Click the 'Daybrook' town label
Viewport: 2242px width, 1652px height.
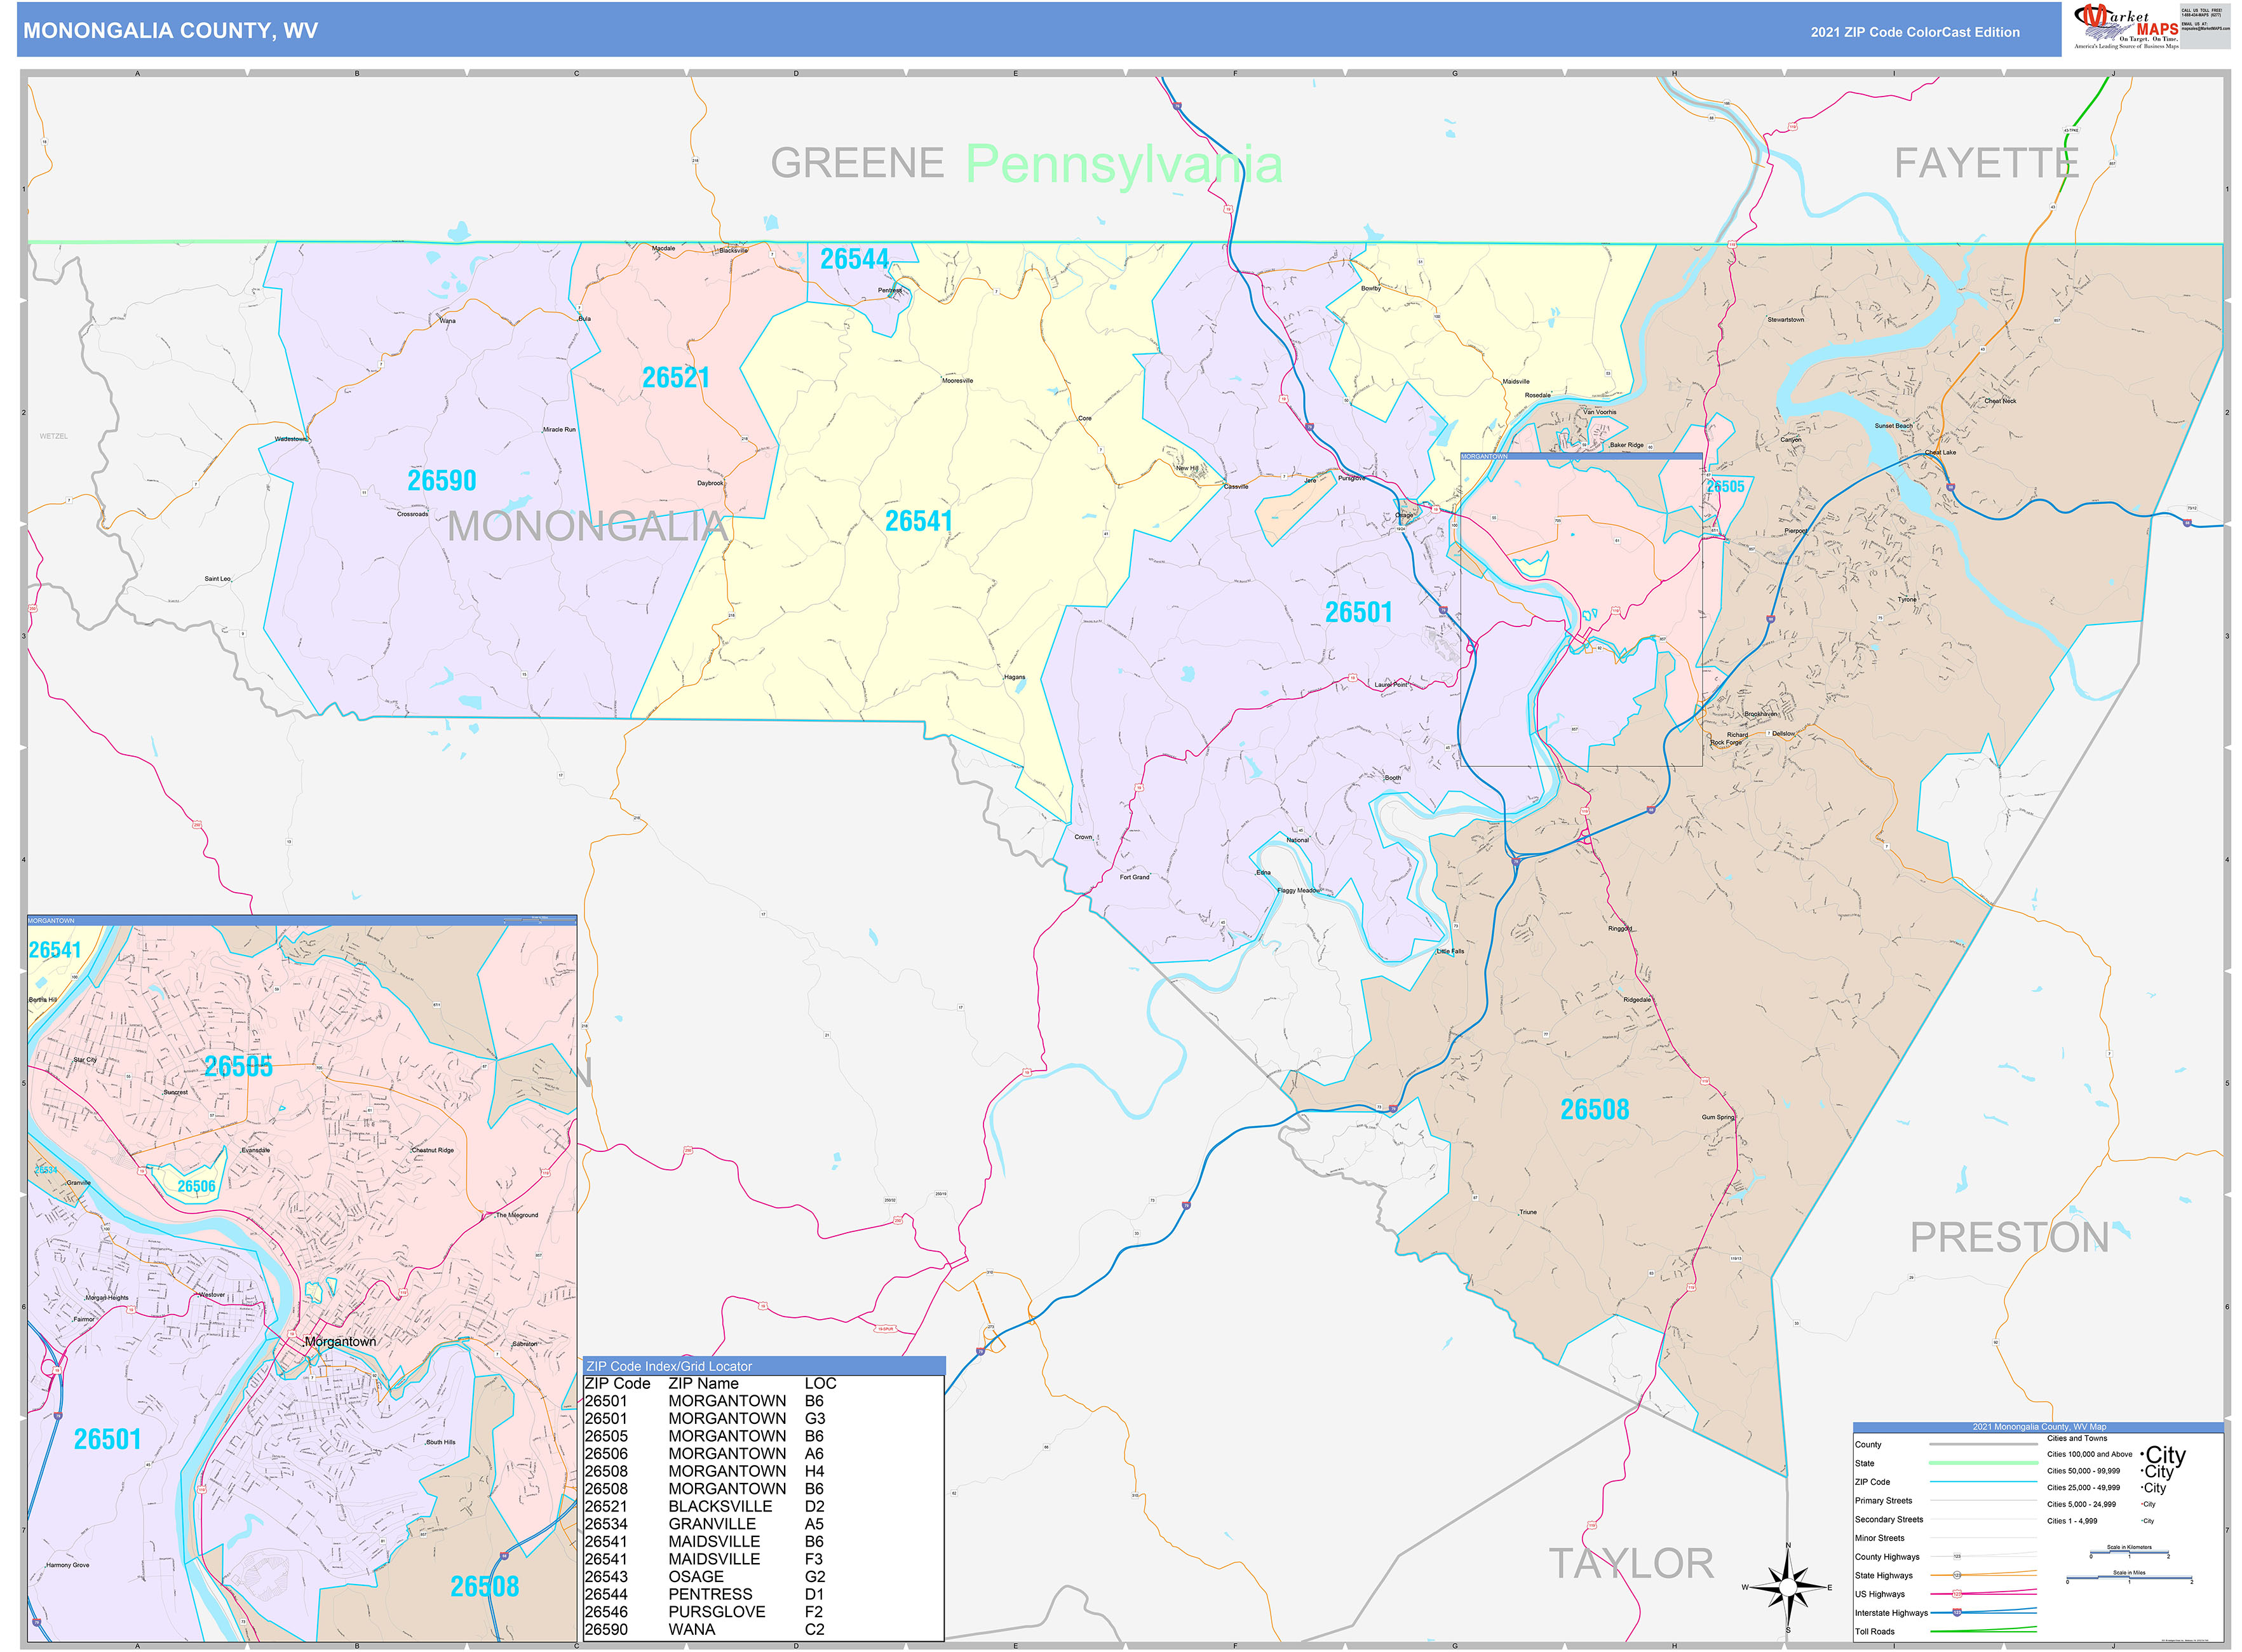click(710, 483)
